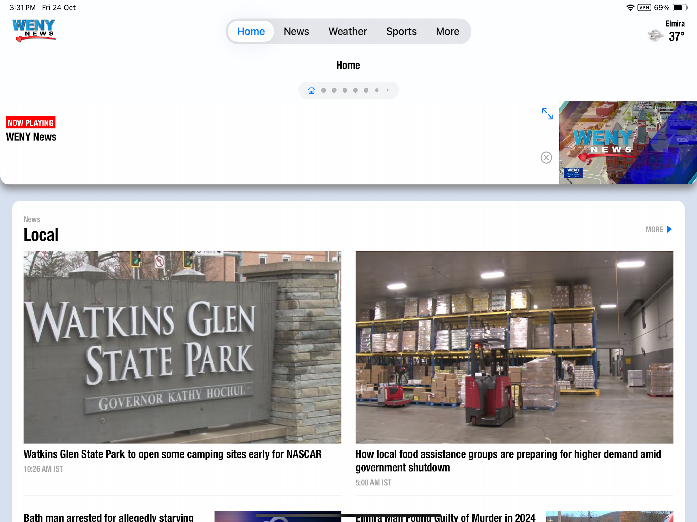Read the food assistance groups shutdown headline
Screen dimensions: 697x522
508,461
